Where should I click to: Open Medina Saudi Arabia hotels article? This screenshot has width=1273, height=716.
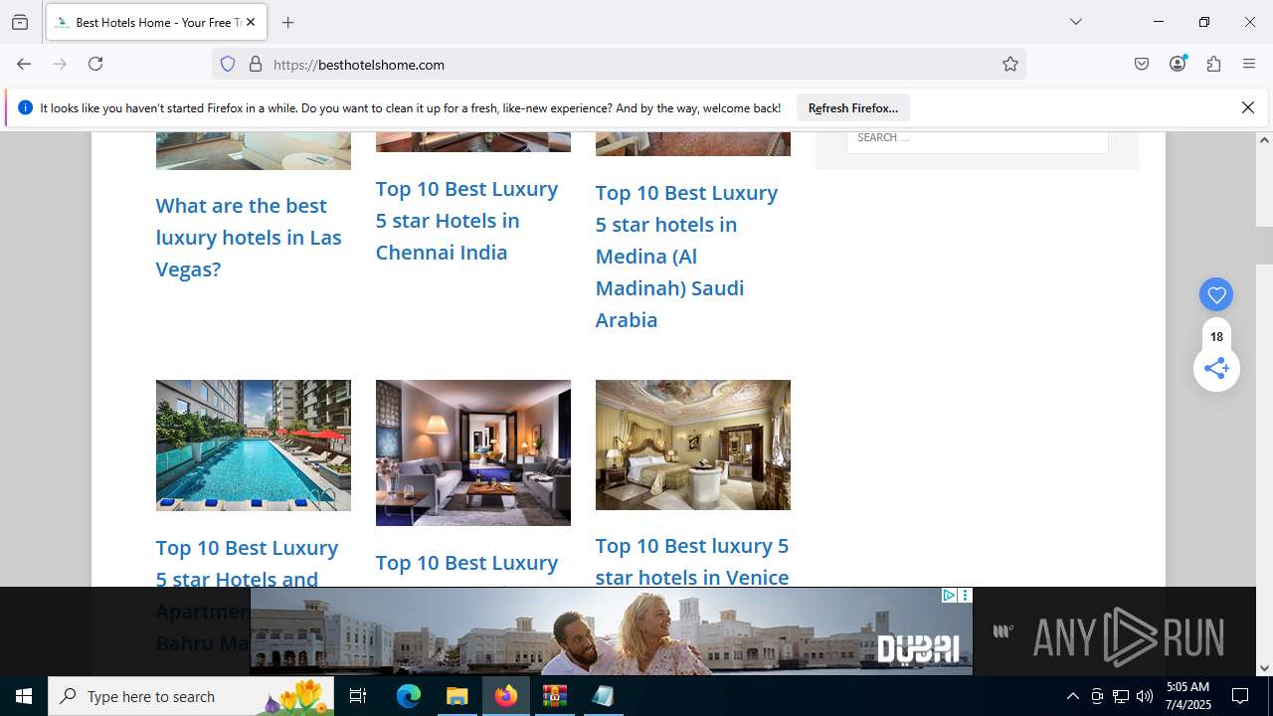pos(686,256)
